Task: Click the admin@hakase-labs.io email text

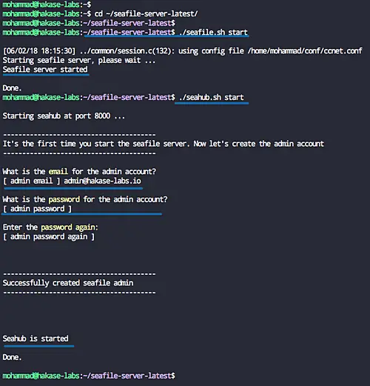Action: click(102, 181)
